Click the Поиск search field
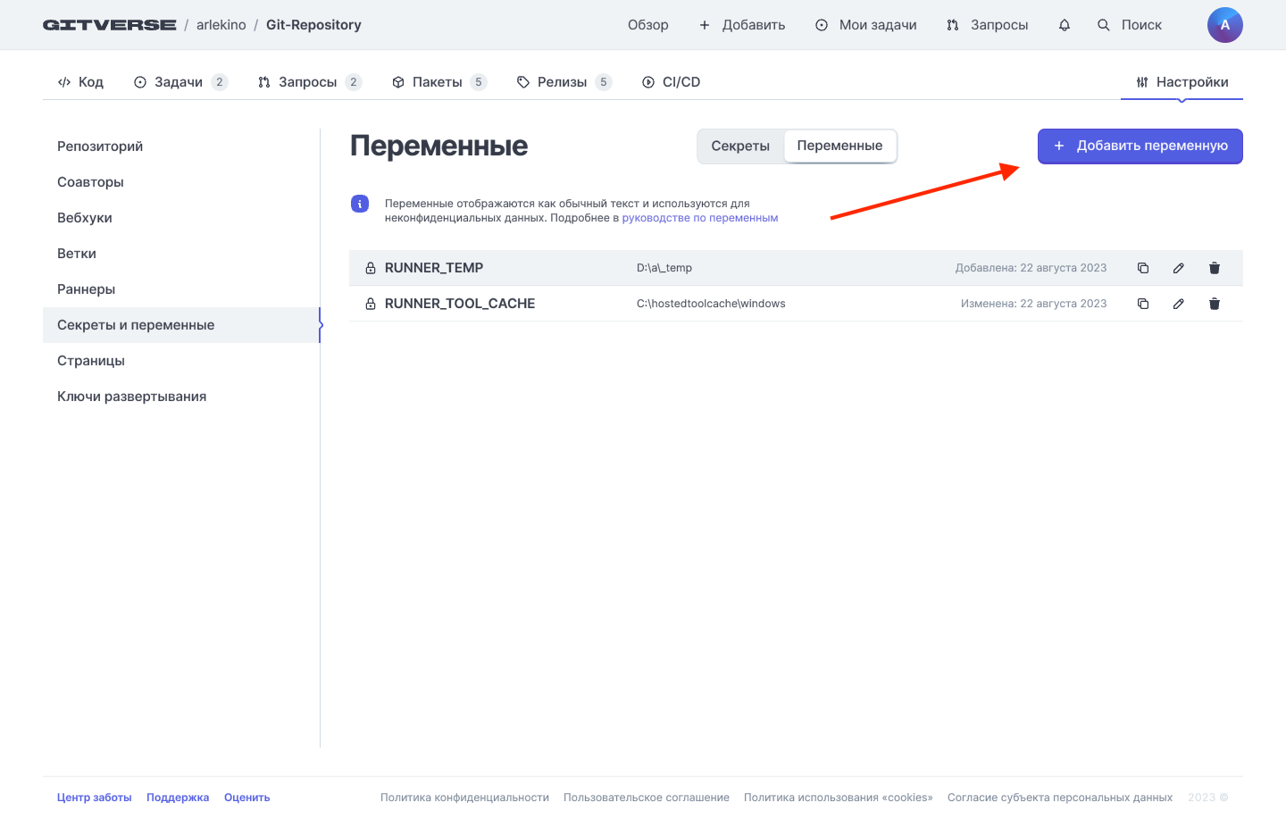 [1131, 25]
